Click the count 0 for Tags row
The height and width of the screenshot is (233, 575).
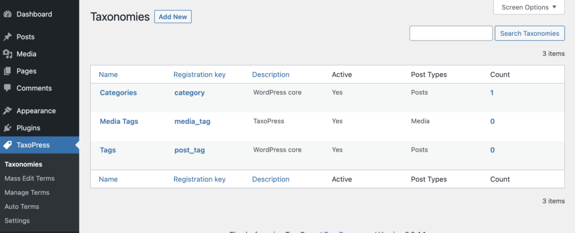(x=492, y=150)
